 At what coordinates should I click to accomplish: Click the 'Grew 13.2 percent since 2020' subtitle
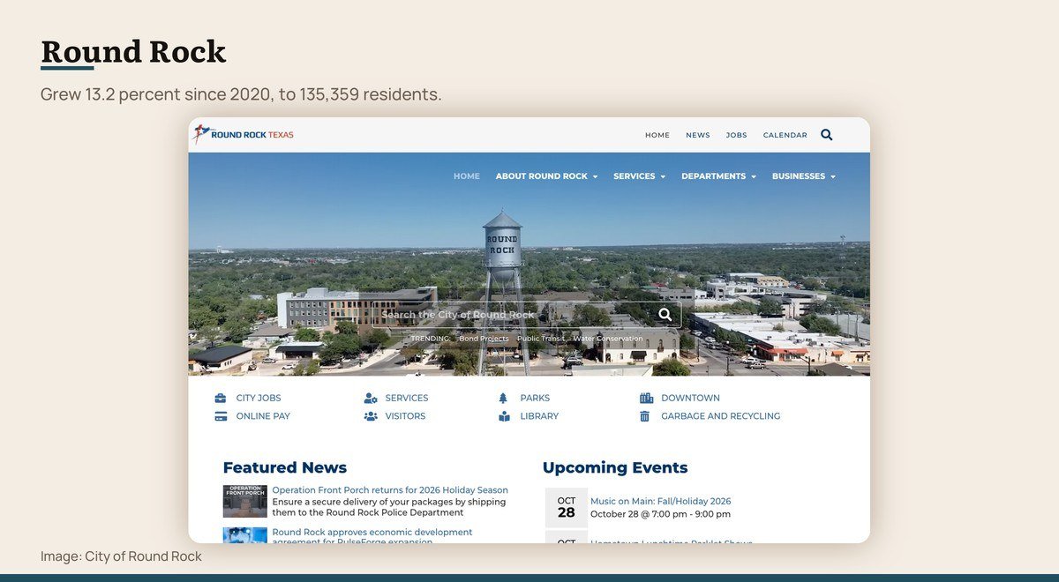(x=241, y=94)
